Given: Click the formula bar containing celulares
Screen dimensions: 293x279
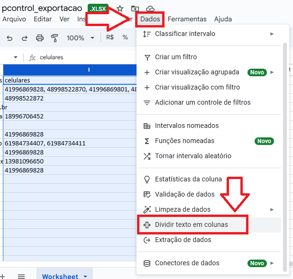Looking at the screenshot, I should (x=85, y=57).
